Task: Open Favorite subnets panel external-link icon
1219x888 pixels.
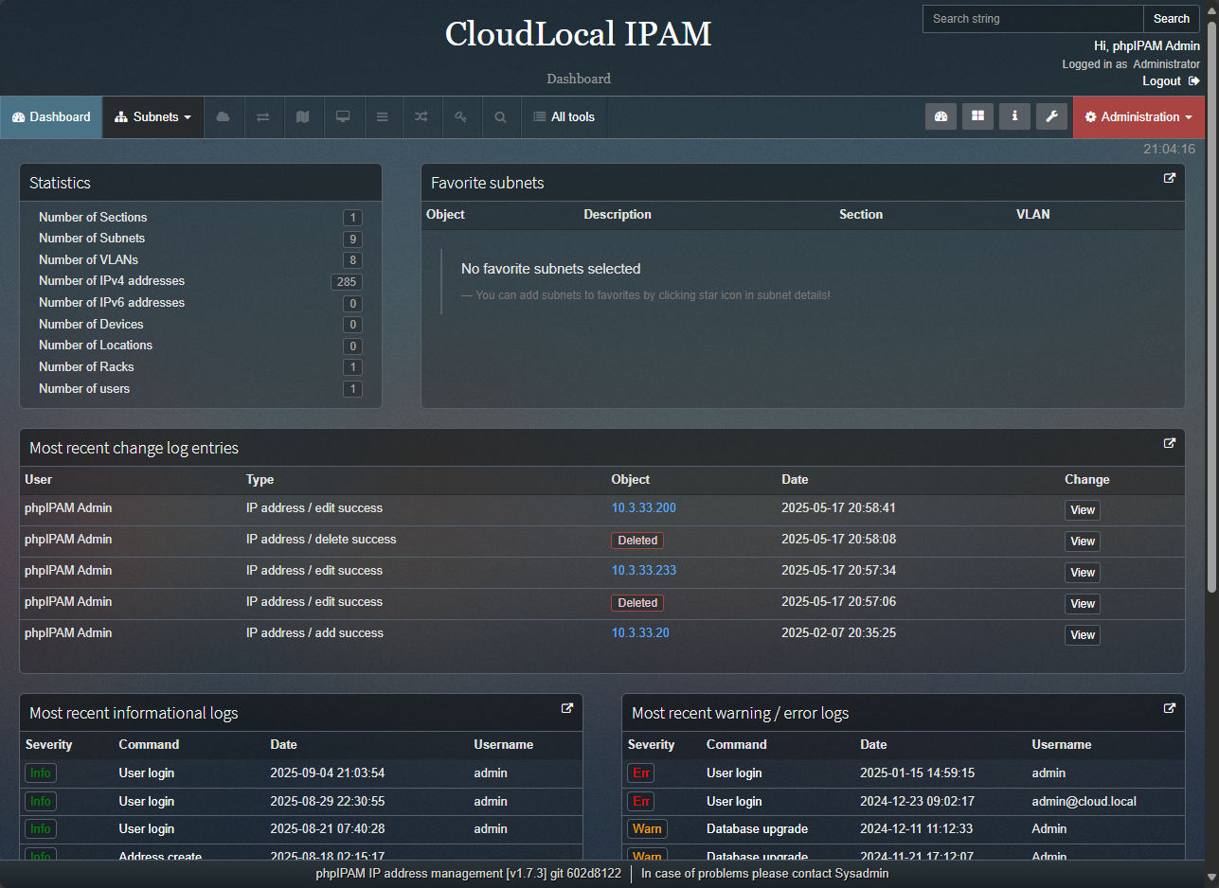Action: click(x=1170, y=178)
